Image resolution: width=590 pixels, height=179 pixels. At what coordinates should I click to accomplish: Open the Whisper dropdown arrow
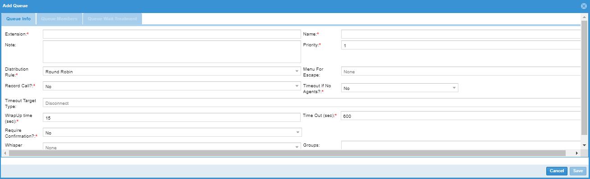point(297,147)
